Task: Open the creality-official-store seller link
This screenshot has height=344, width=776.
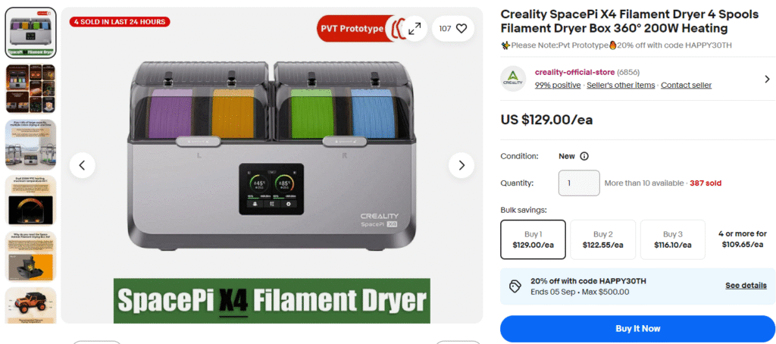Action: click(x=574, y=72)
